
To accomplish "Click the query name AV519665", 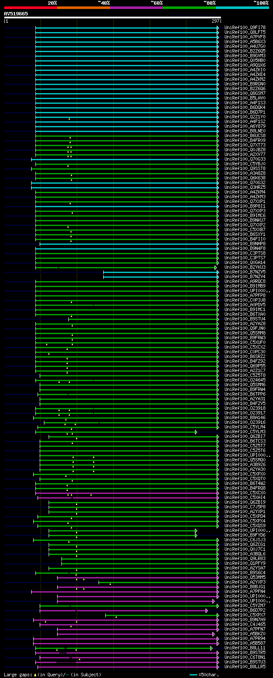I will point(16,14).
